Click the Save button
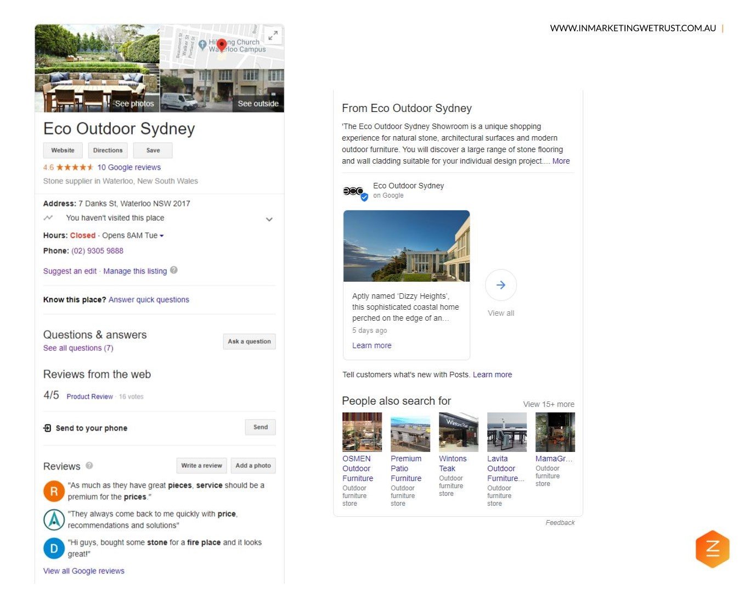750x592 pixels. pyautogui.click(x=153, y=150)
